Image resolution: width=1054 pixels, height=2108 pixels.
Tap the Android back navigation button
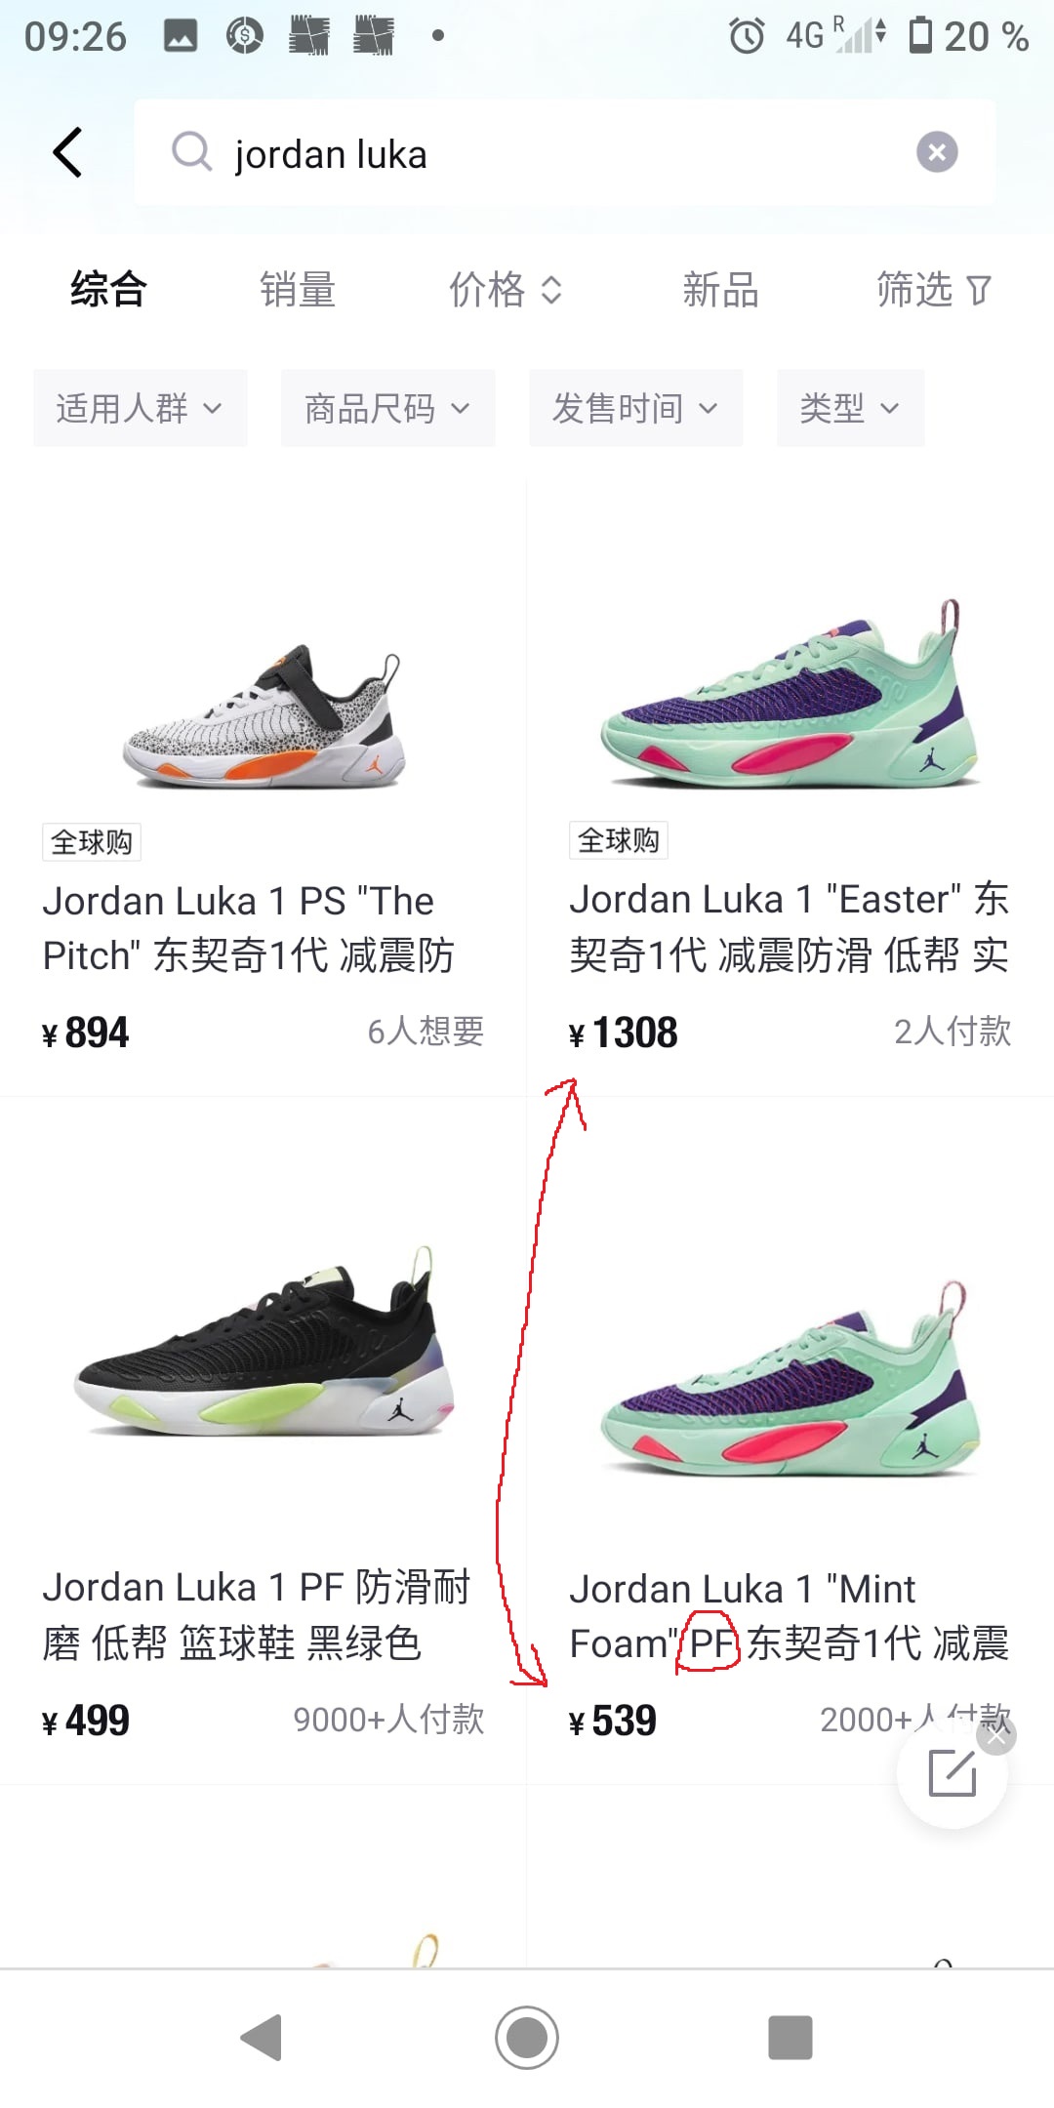pyautogui.click(x=262, y=2038)
